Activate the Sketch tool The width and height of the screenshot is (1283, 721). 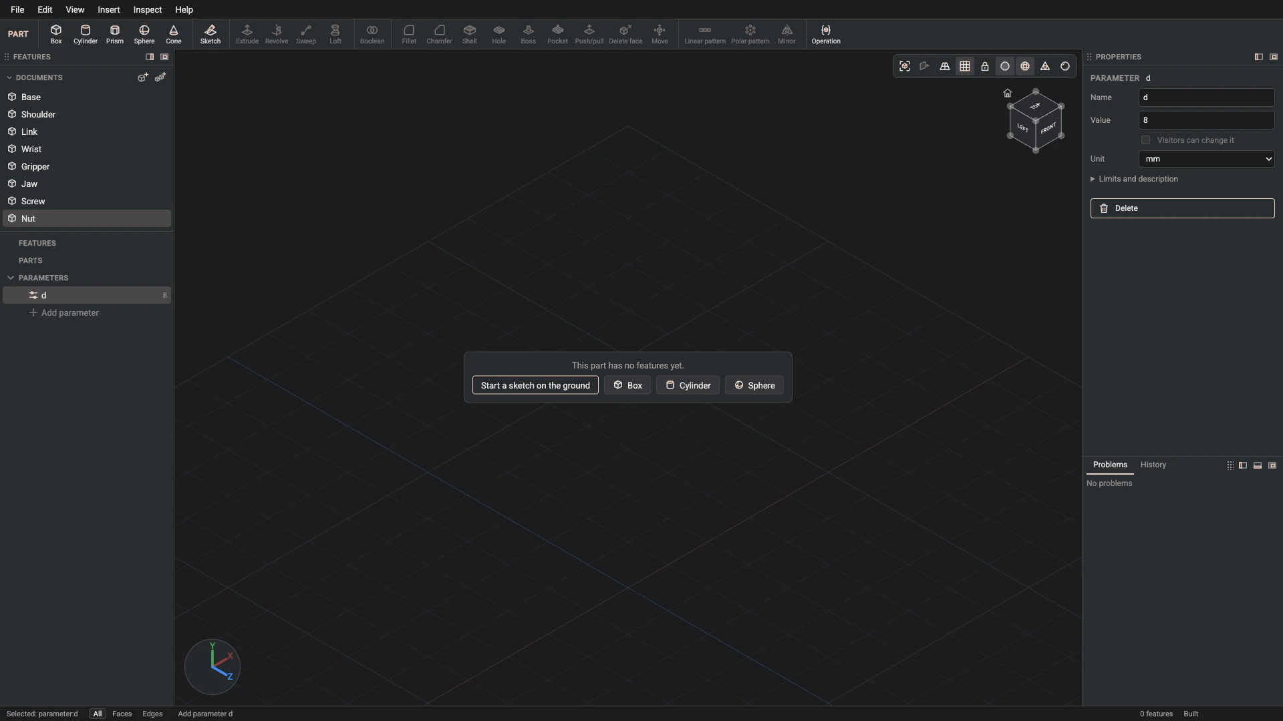click(210, 34)
